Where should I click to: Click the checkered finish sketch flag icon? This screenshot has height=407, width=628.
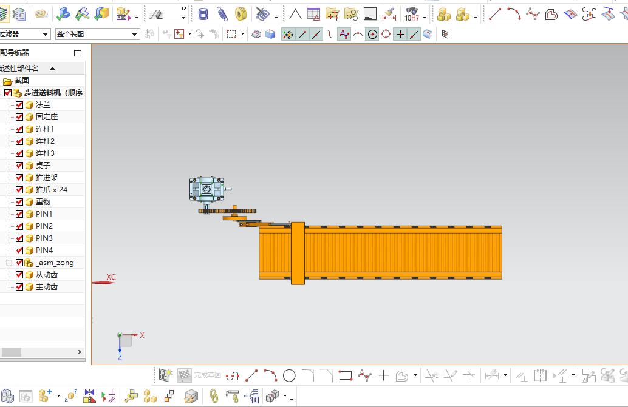185,375
